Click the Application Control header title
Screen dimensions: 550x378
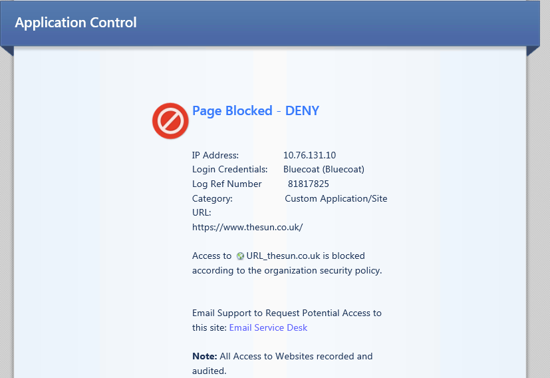pos(76,23)
